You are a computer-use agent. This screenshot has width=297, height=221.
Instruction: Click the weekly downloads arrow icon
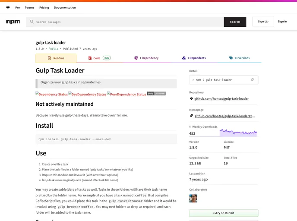coord(190,127)
